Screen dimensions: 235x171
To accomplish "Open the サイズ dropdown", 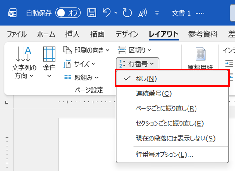I will pyautogui.click(x=94, y=64).
